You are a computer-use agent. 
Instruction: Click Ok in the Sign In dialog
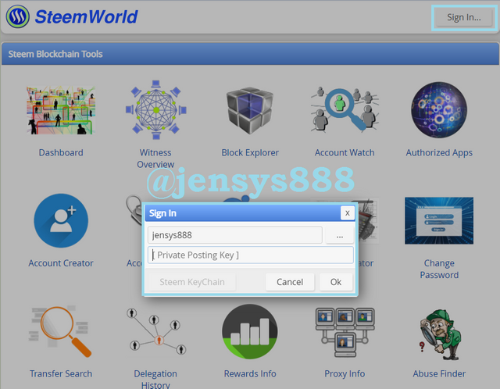336,282
